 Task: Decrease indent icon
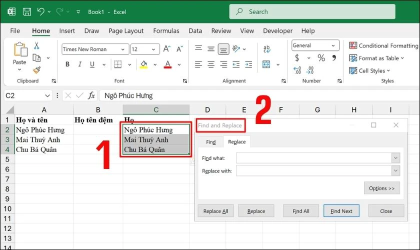pyautogui.click(x=236, y=64)
